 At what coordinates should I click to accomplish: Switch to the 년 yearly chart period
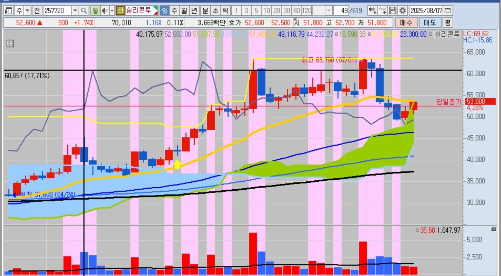pos(194,10)
